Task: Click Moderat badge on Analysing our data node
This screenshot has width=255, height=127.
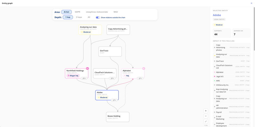Action: point(86,32)
